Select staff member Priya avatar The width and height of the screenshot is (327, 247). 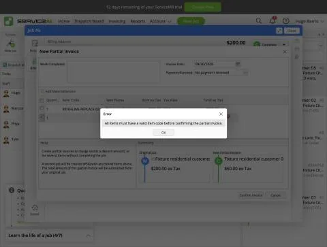pos(6,124)
